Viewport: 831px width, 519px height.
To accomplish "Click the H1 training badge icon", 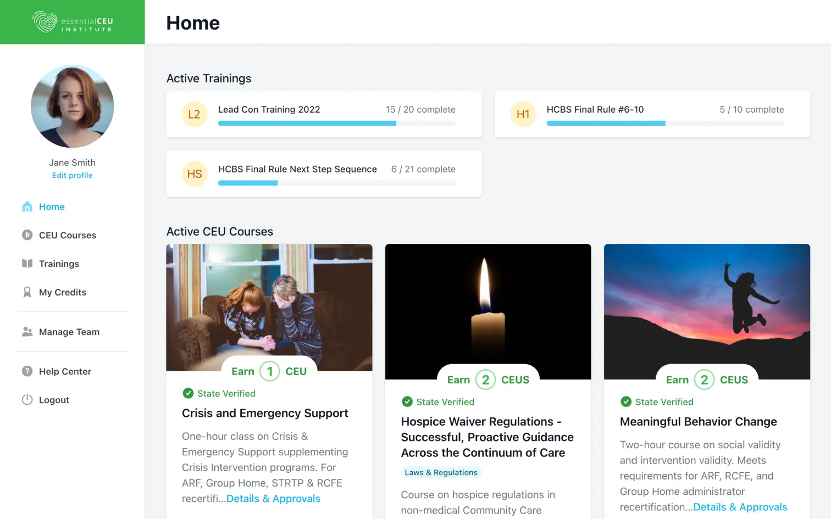I will [x=523, y=114].
